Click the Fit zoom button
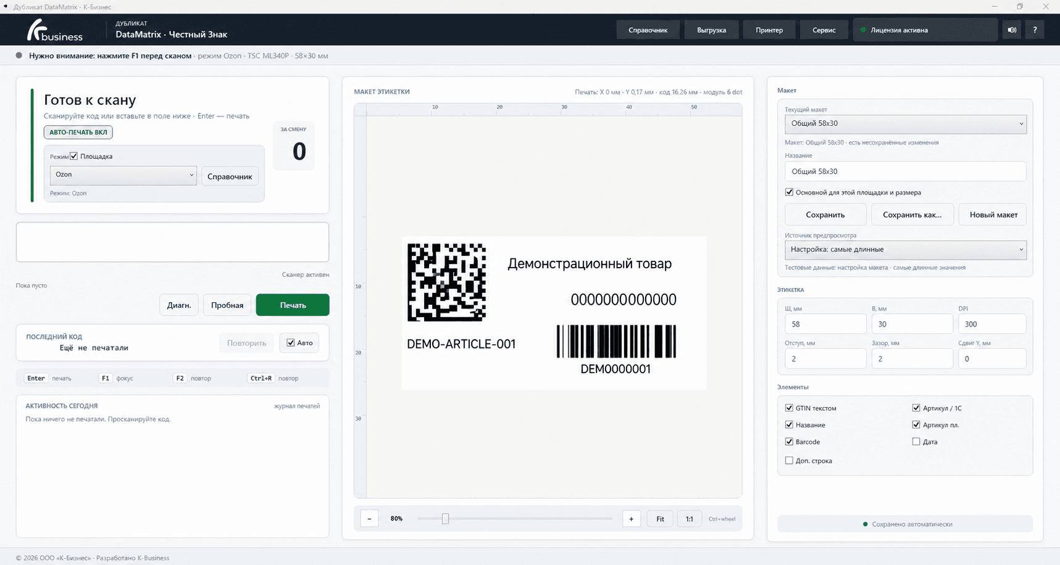1060x565 pixels. pos(660,519)
